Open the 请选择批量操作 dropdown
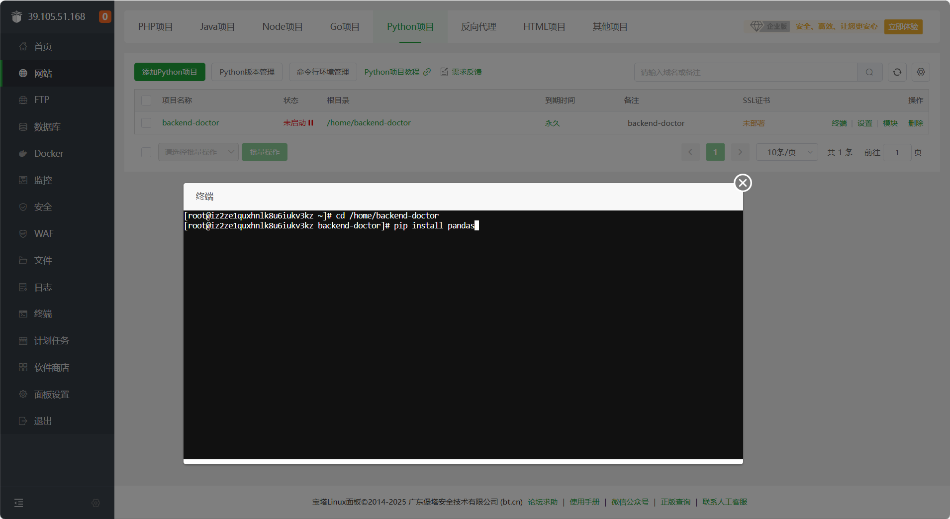950x519 pixels. (198, 152)
